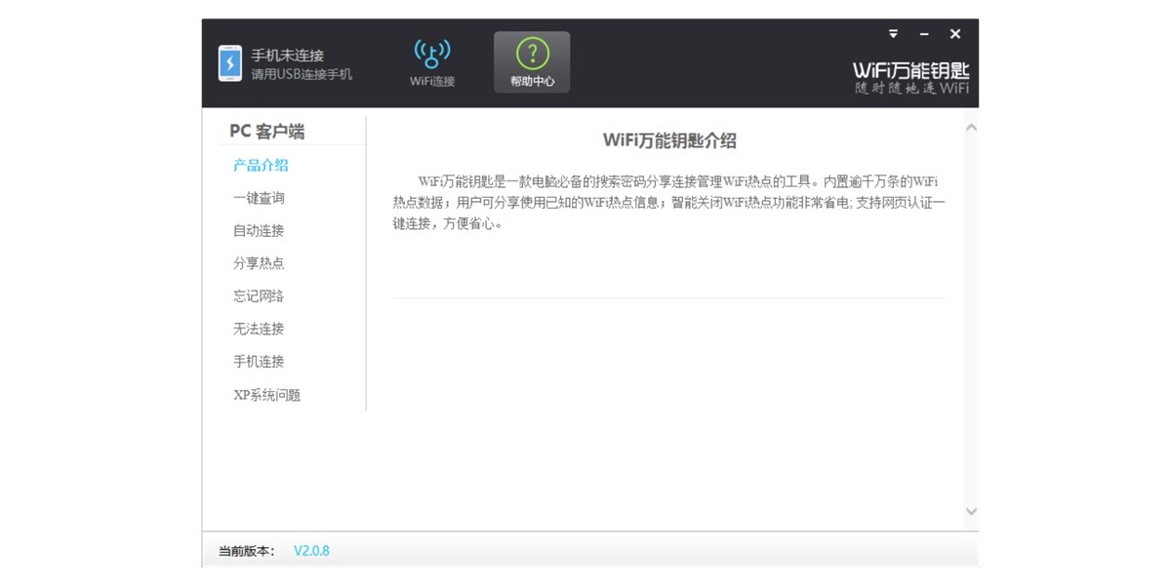
Task: Open the 帮助中心 question mark icon
Action: tap(531, 55)
